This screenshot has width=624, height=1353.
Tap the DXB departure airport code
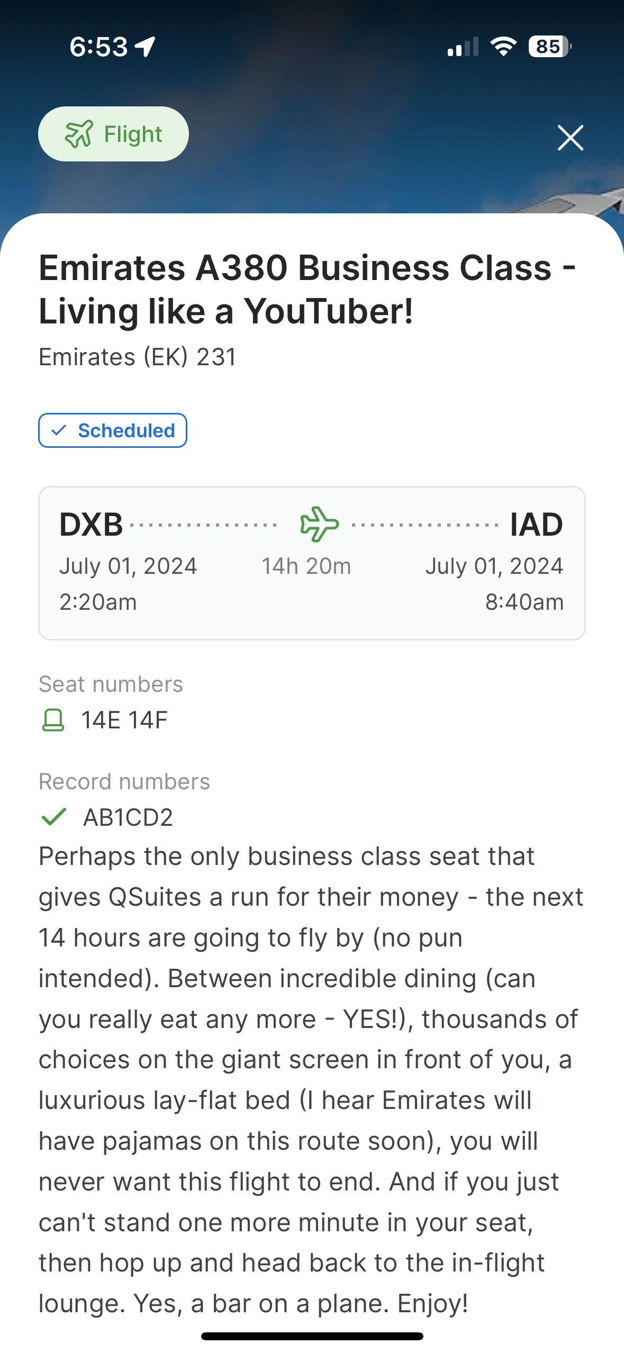(91, 525)
